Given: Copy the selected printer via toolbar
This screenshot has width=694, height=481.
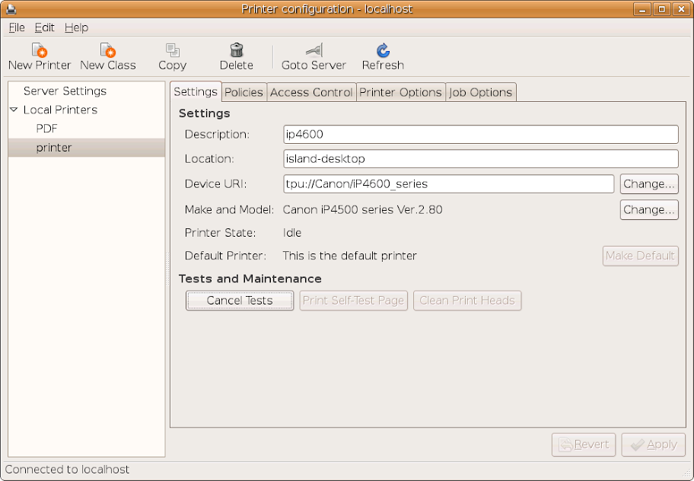Looking at the screenshot, I should click(x=172, y=51).
